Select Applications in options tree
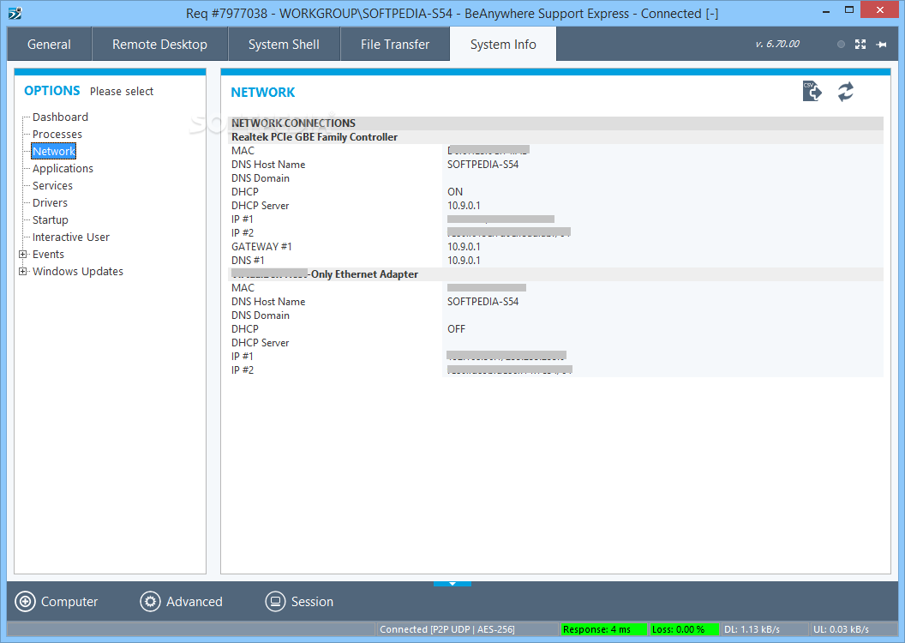 coord(63,169)
